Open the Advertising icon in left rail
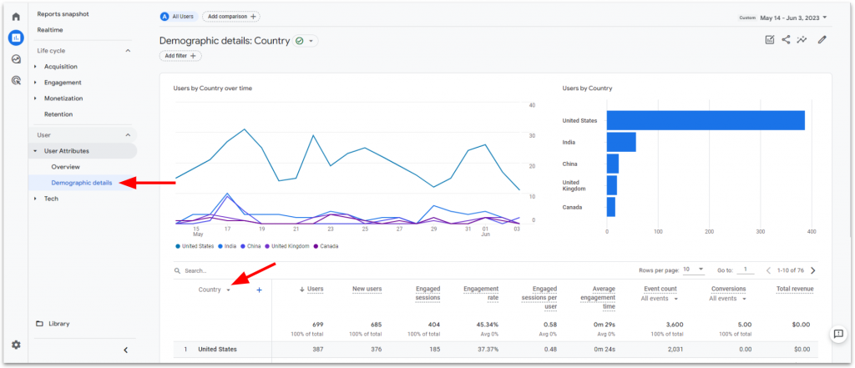This screenshot has height=368, width=855. click(x=15, y=80)
